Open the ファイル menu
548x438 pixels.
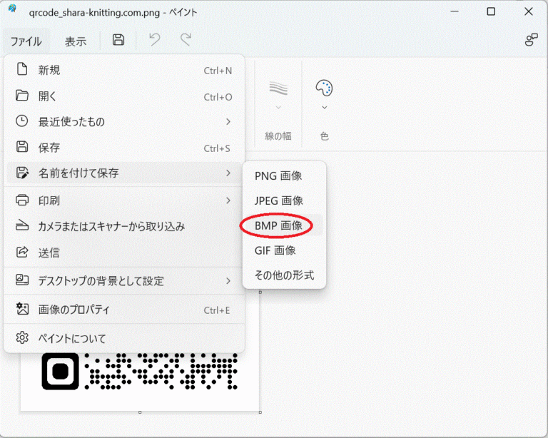coord(26,41)
